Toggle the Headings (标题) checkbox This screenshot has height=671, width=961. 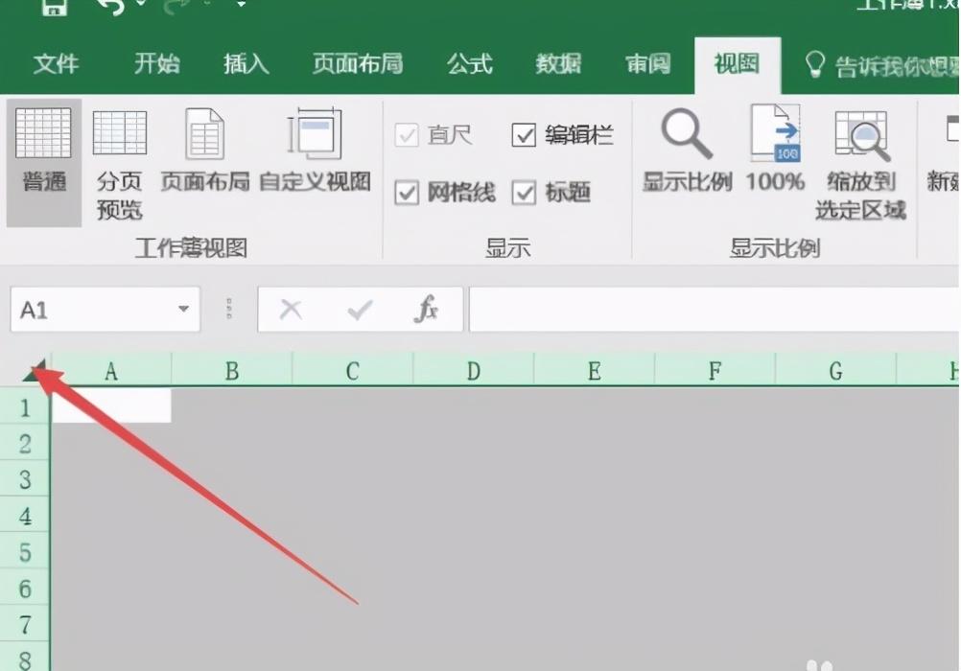pyautogui.click(x=524, y=193)
